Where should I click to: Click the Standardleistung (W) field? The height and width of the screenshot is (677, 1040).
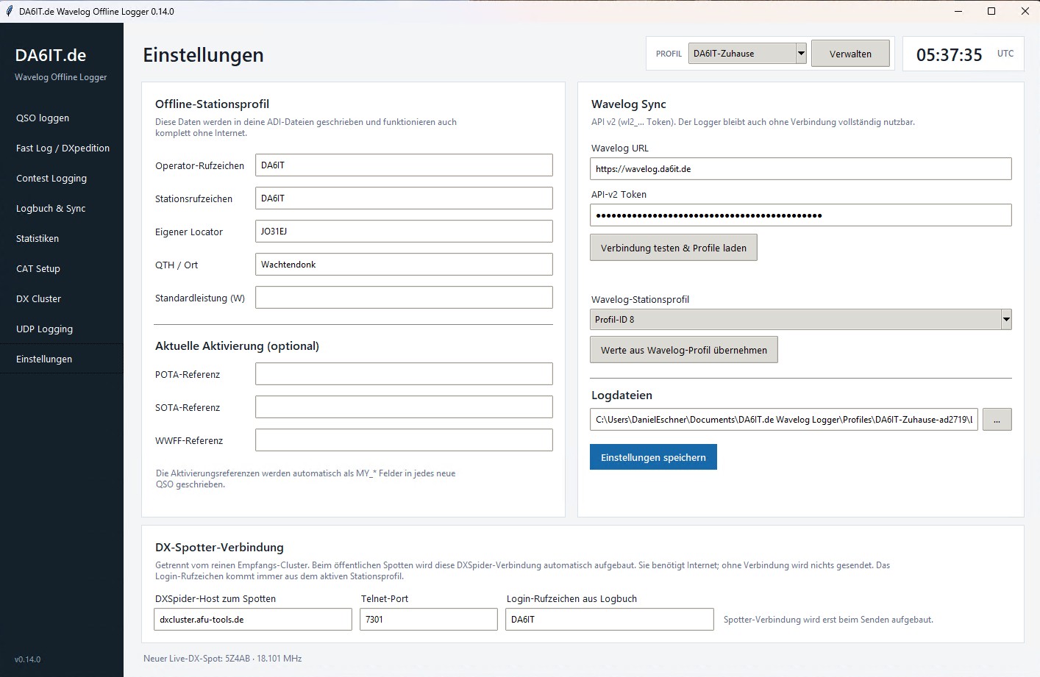(404, 297)
